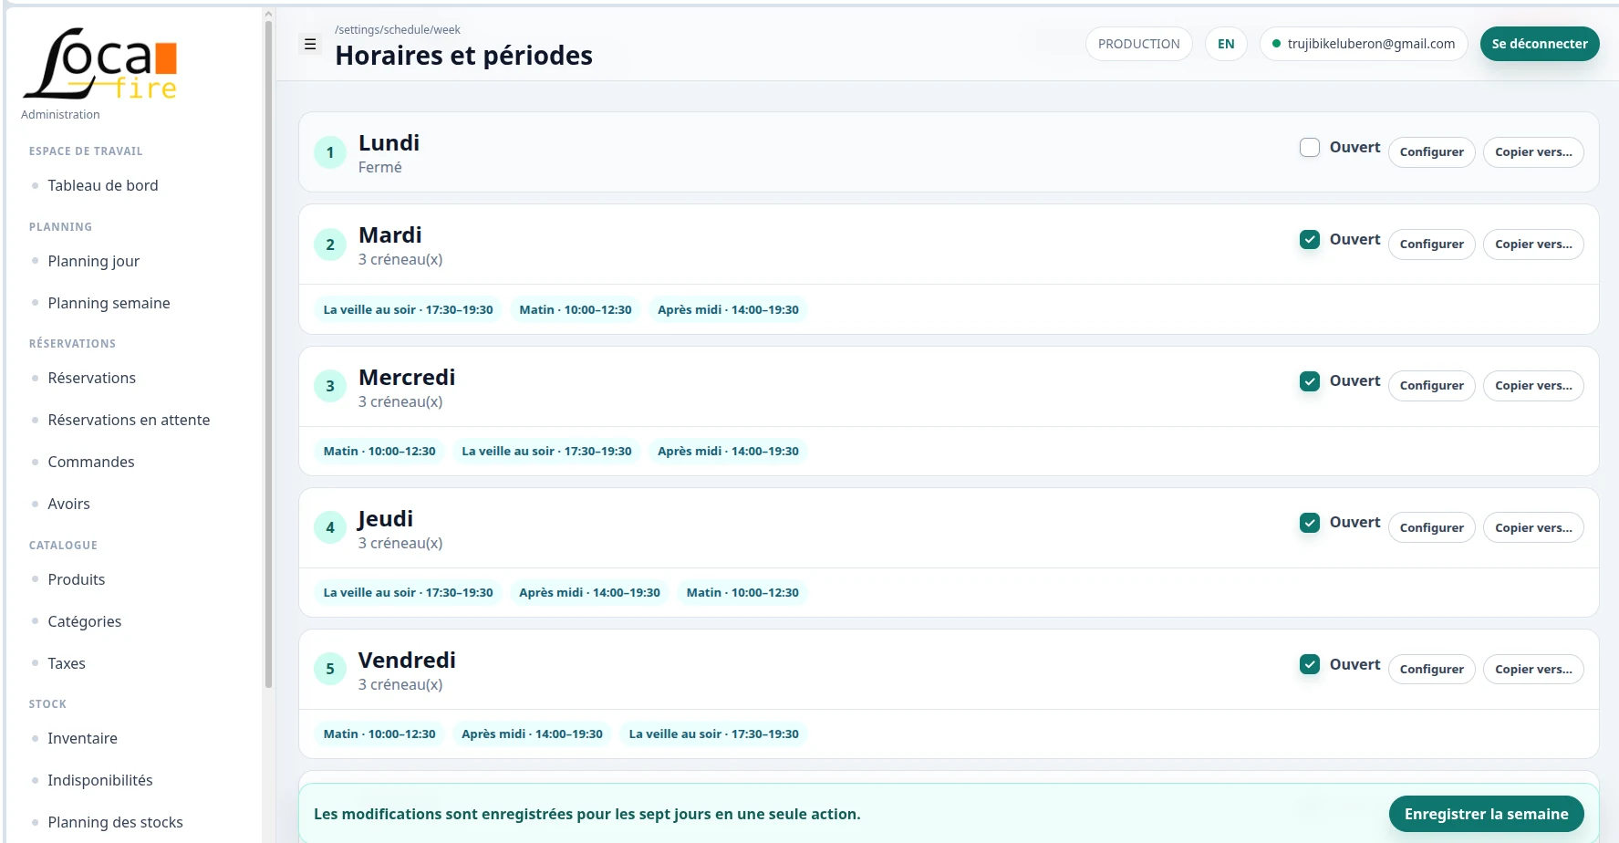Click Configurer for Jeudi

(1431, 527)
